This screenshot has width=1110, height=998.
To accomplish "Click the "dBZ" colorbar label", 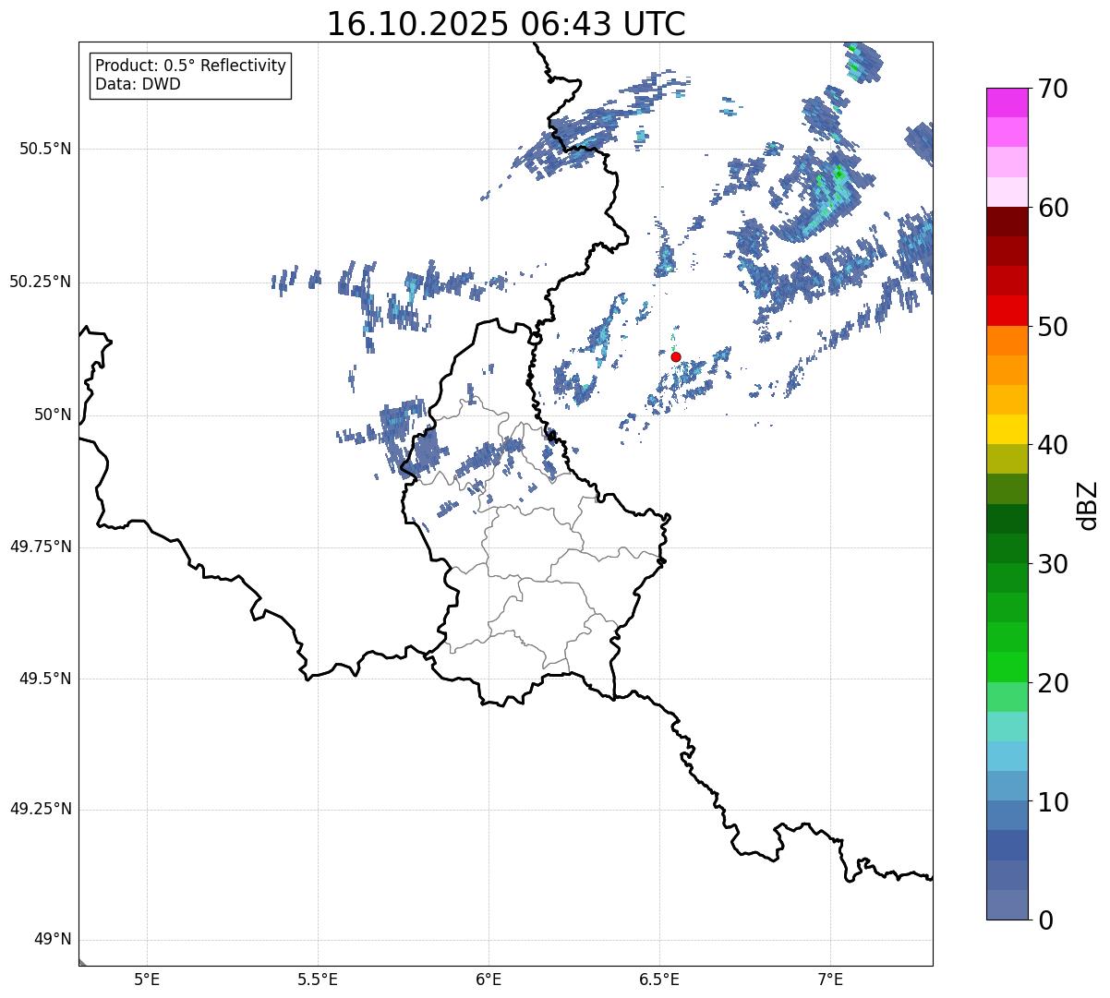I will point(1088,504).
